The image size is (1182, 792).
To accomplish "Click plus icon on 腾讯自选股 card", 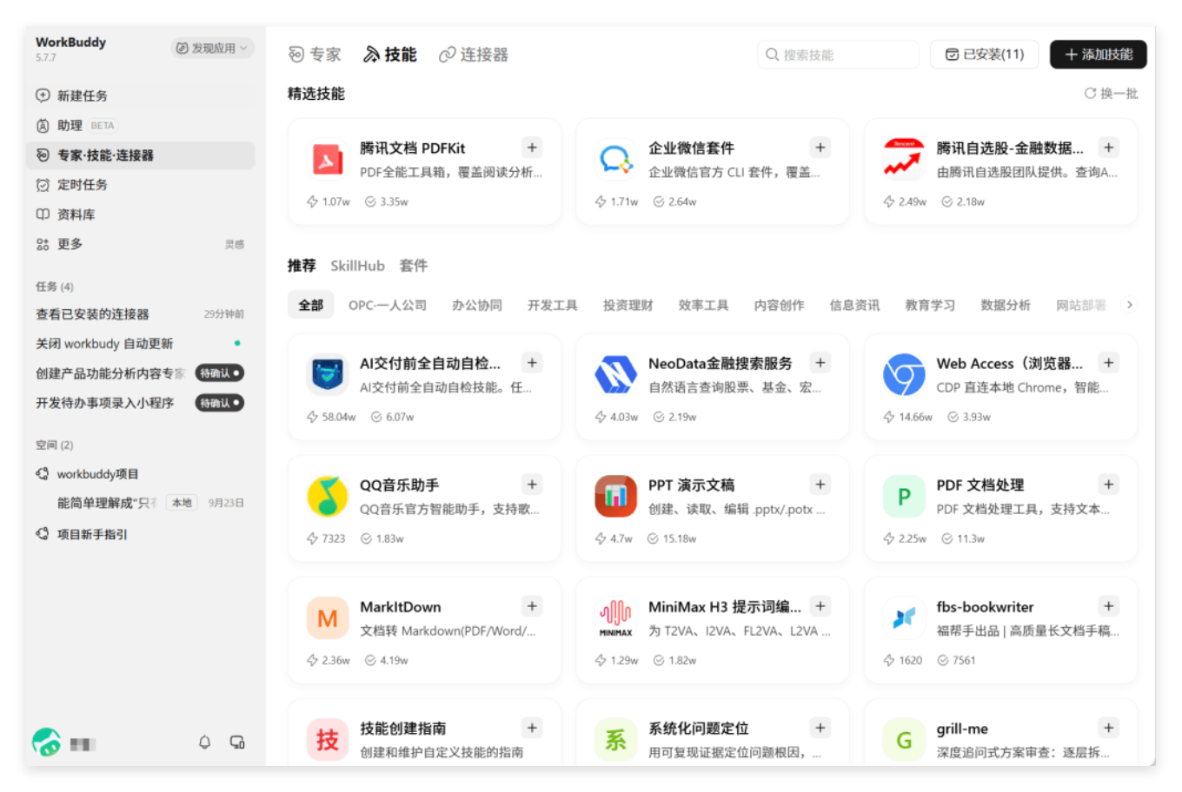I will pos(1108,147).
